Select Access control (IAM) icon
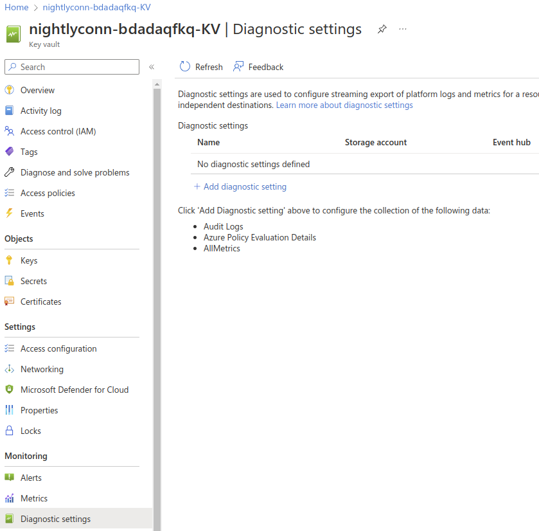 click(9, 131)
